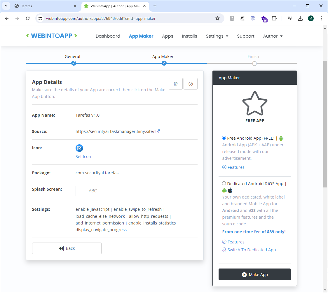Open the App Maker menu item
Screen dimensions: 328x293
tap(141, 36)
